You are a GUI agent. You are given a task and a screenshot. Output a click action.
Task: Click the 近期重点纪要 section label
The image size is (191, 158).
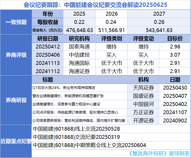coord(16,141)
